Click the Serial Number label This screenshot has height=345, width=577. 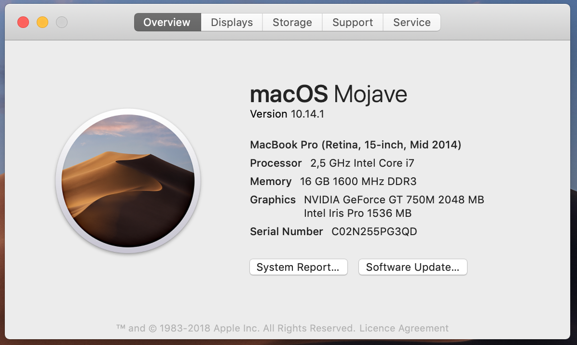tap(286, 231)
